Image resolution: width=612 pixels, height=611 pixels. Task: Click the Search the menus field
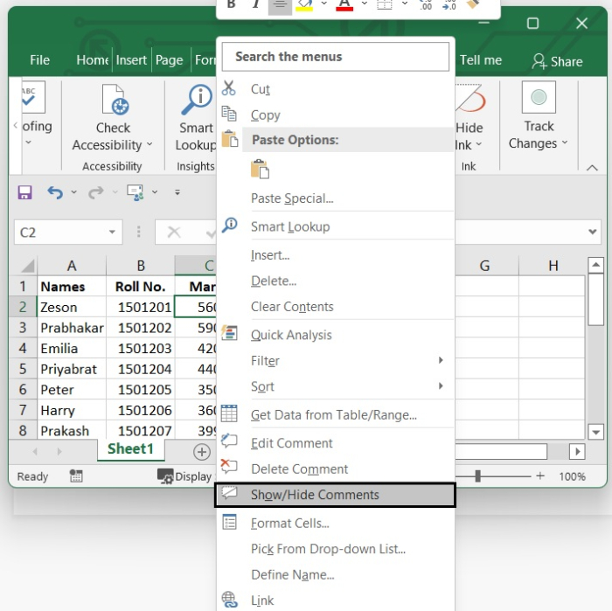pyautogui.click(x=336, y=57)
